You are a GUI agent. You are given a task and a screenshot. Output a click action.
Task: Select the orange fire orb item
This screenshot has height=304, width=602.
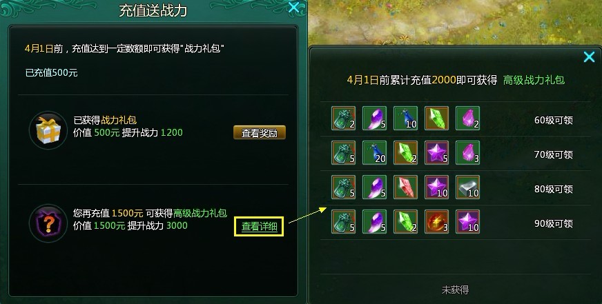coord(437,222)
